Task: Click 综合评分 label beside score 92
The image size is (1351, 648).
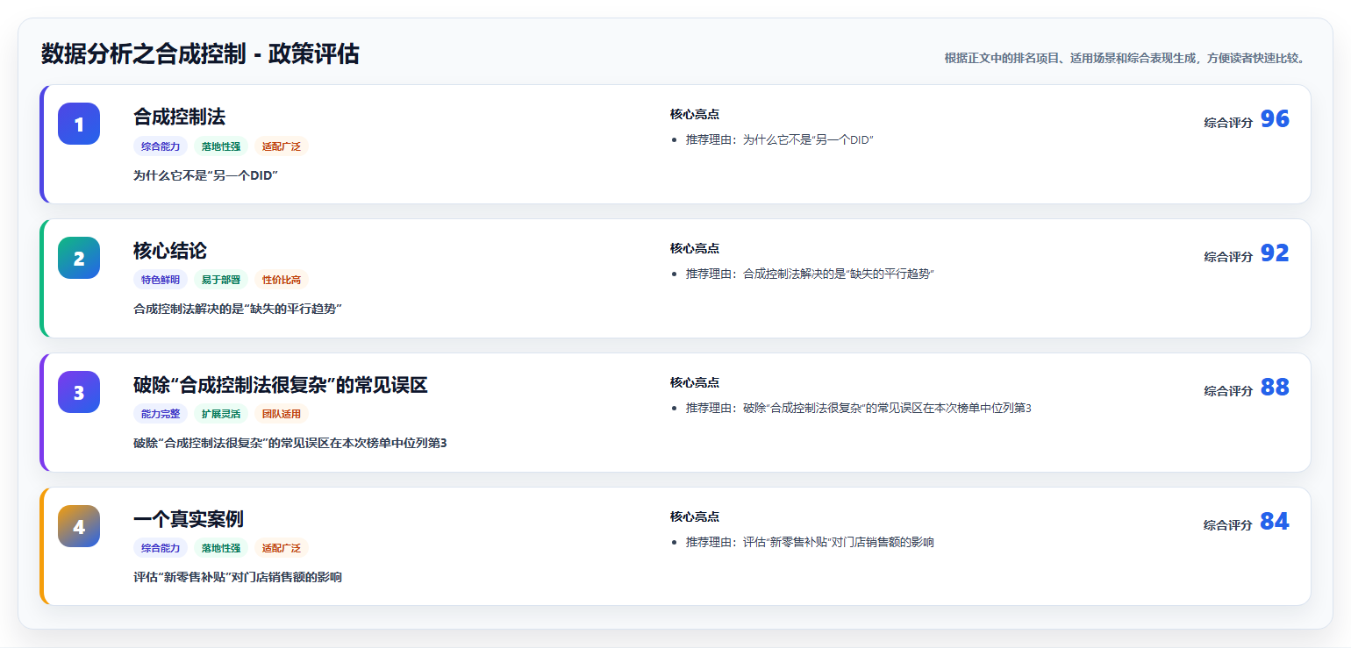Action: click(x=1228, y=257)
